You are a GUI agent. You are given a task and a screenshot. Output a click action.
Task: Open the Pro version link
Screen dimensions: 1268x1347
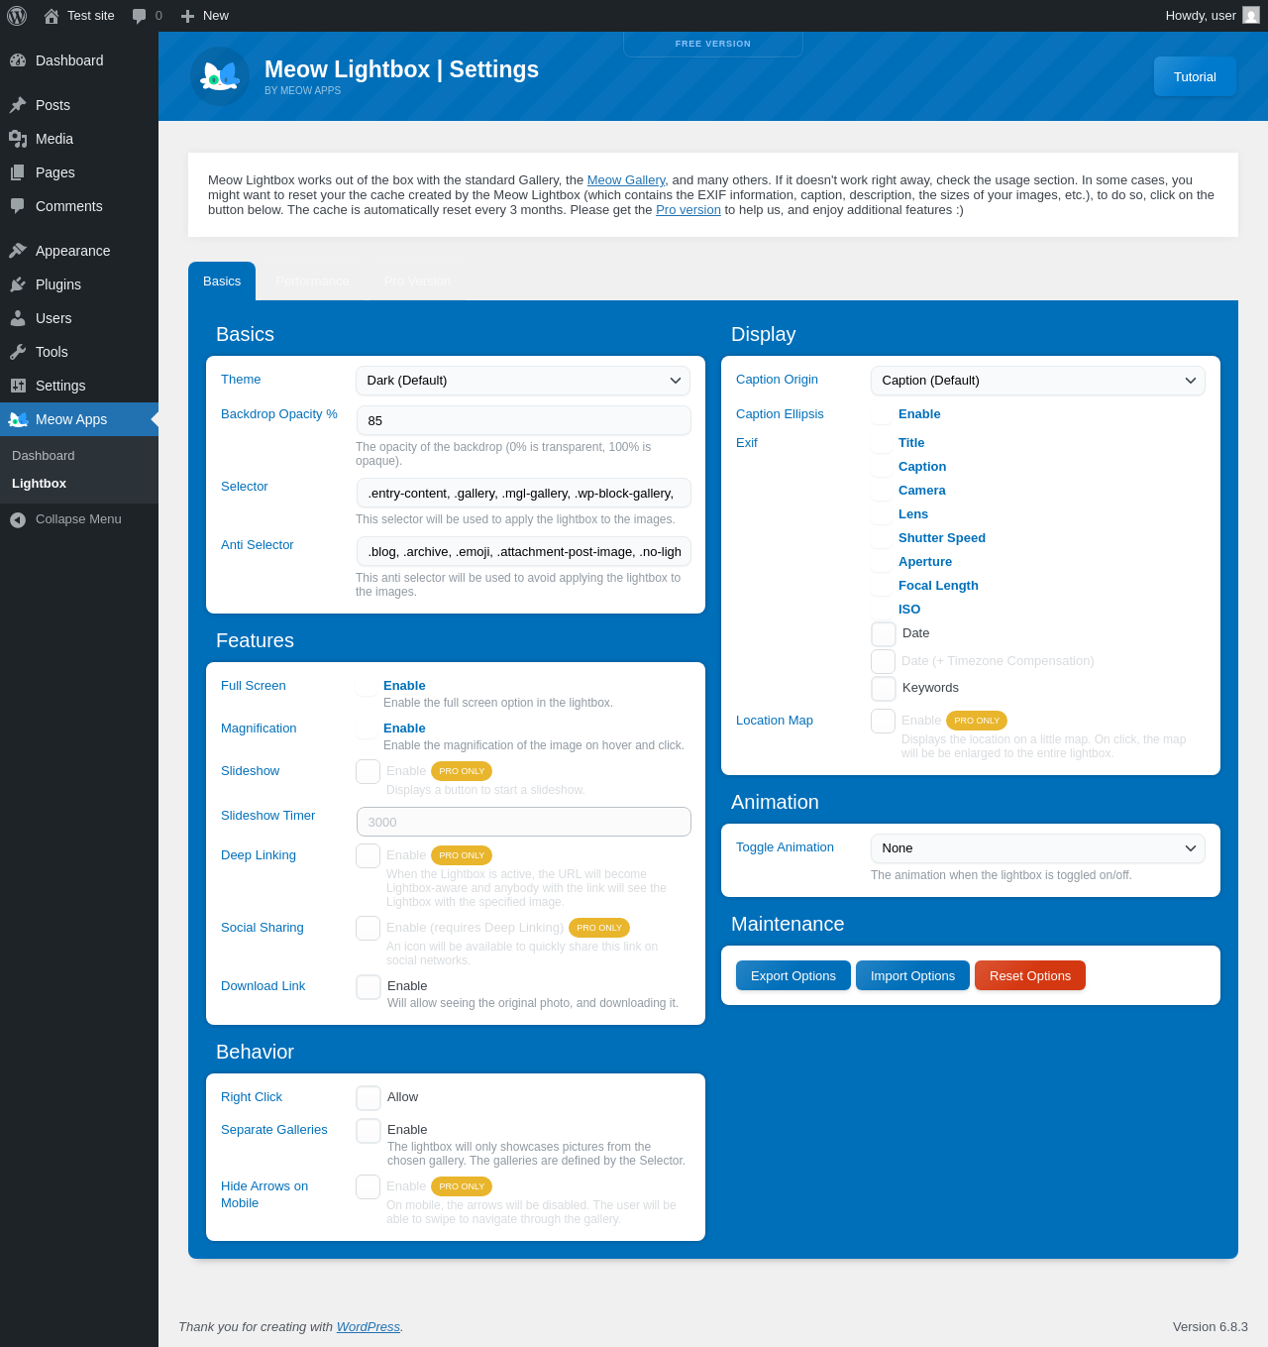point(688,210)
